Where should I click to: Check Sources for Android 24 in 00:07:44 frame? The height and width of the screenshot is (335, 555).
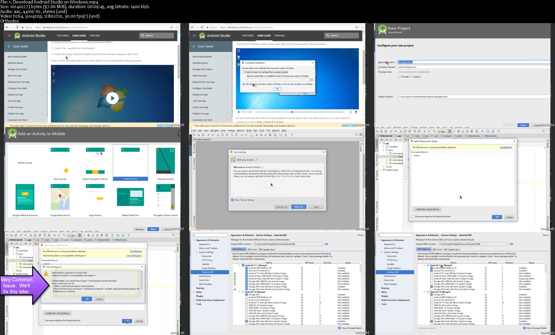click(247, 300)
